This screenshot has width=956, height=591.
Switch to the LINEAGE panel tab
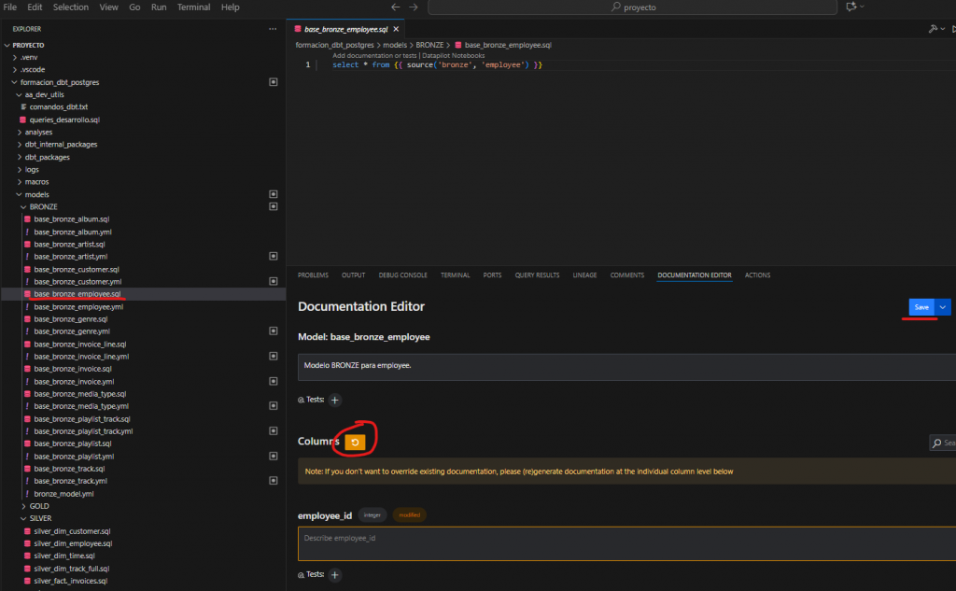(584, 275)
